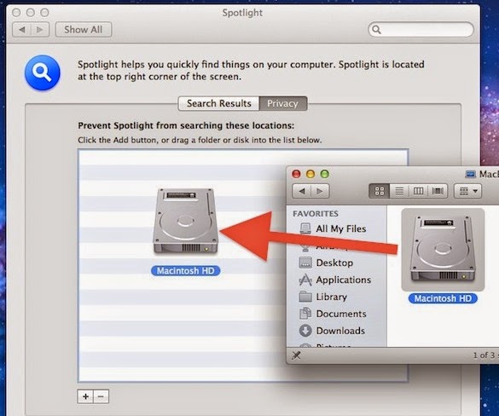Switch Finder to column view
Viewport: 499px width, 416px height.
tap(418, 191)
